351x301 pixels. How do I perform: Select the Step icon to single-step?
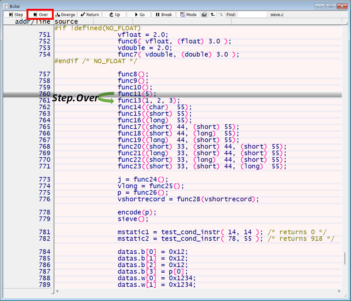[14, 14]
